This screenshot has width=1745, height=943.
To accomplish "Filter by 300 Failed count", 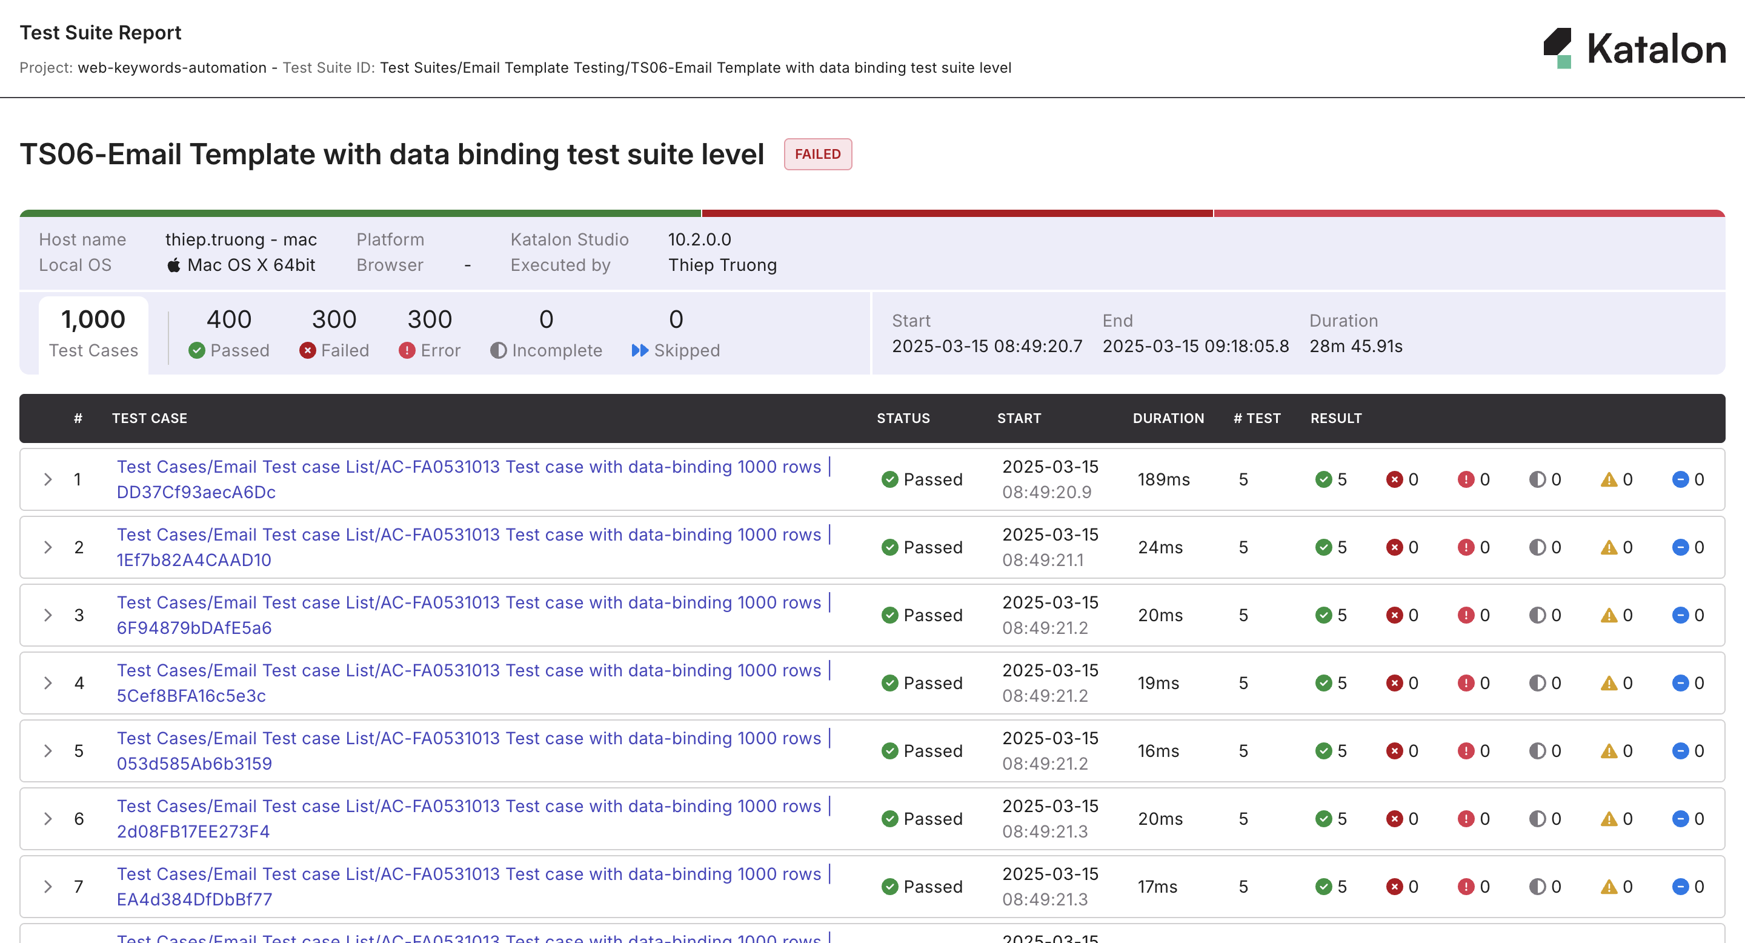I will [x=334, y=333].
